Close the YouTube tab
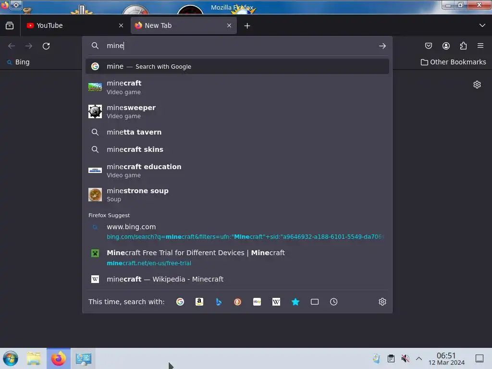The width and height of the screenshot is (492, 369). pyautogui.click(x=121, y=26)
